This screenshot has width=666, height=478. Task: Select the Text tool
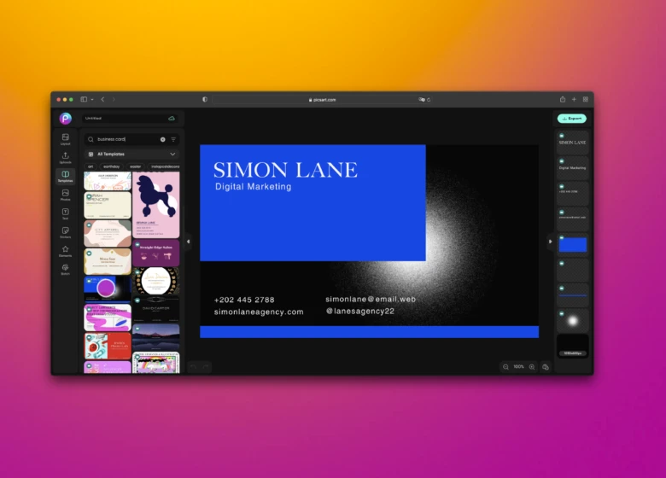coord(65,213)
